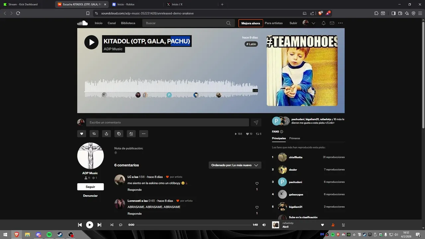The width and height of the screenshot is (425, 239).
Task: Open fan dealer profile
Action: [x=293, y=170]
